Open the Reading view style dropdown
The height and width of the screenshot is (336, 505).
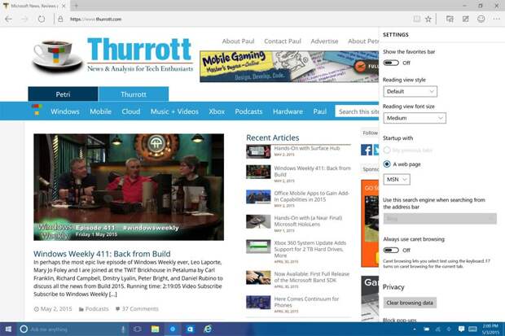point(410,91)
